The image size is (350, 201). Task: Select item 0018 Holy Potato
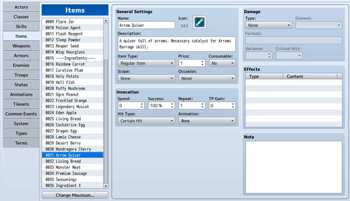click(73, 76)
